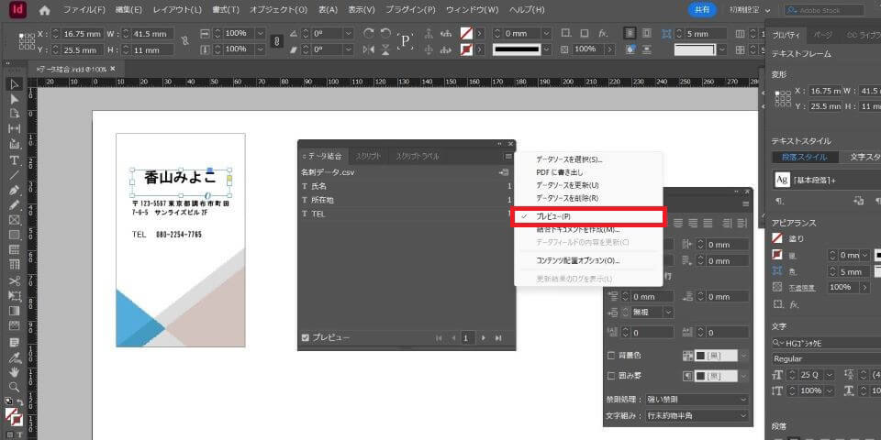The image size is (881, 440).
Task: Go to next record in データ結合 panel
Action: coord(484,338)
